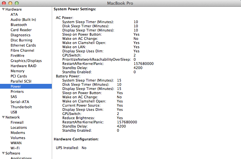Collapse the Hardware section triangle
Screen dimensions: 241x159
pyautogui.click(x=3, y=9)
